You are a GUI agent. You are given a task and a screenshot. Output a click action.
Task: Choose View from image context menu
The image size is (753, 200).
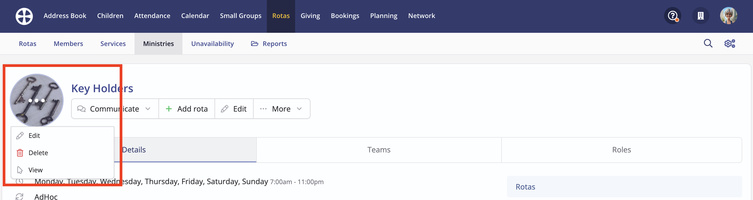coord(62,170)
